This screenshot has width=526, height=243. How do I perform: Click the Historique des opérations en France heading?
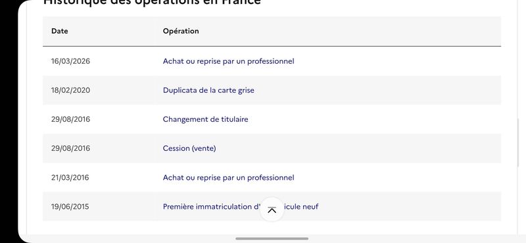tap(152, 3)
